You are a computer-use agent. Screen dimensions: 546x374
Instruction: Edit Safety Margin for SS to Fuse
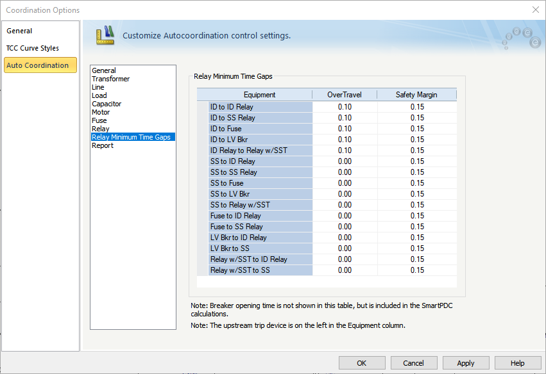tap(417, 183)
